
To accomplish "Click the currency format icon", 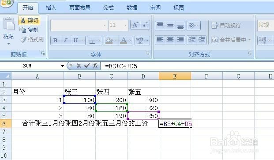I will [262, 40].
